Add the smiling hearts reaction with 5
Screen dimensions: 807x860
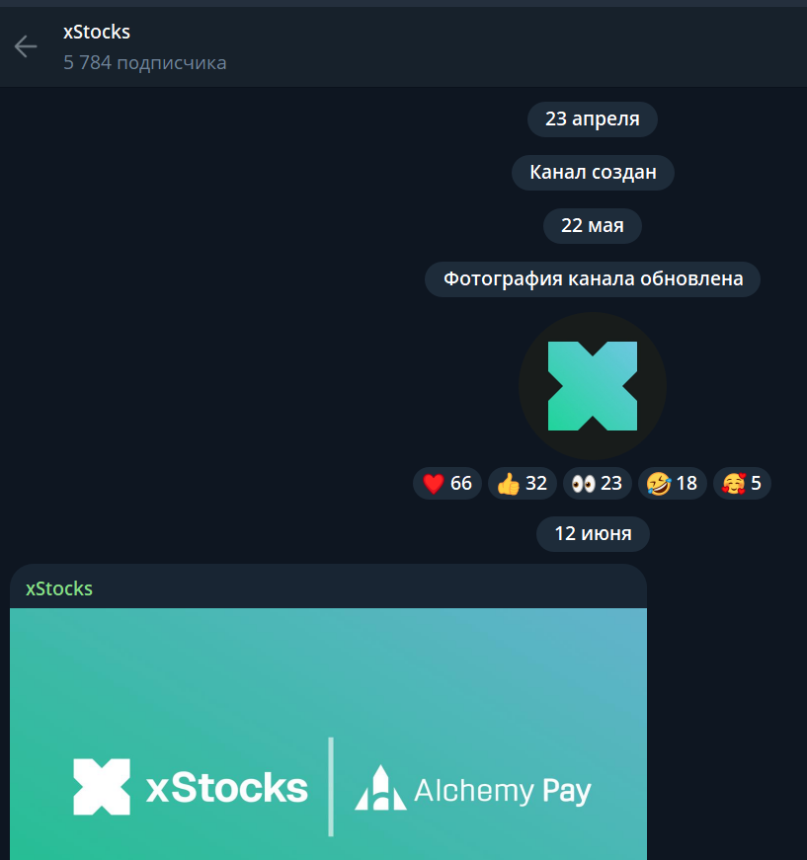click(x=742, y=483)
